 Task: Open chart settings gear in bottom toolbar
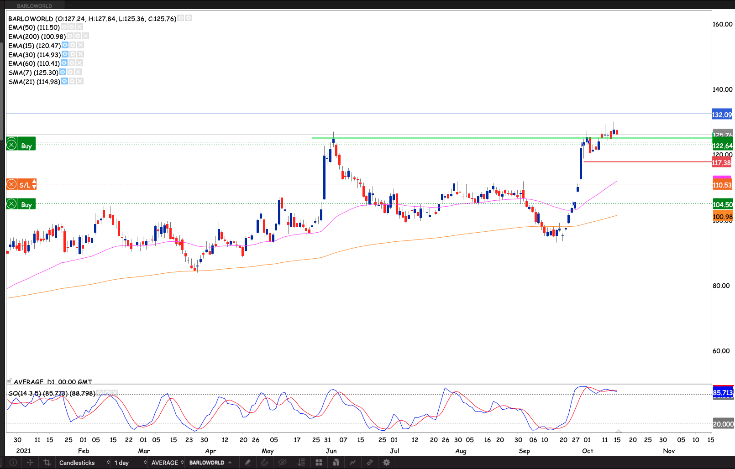[386, 463]
